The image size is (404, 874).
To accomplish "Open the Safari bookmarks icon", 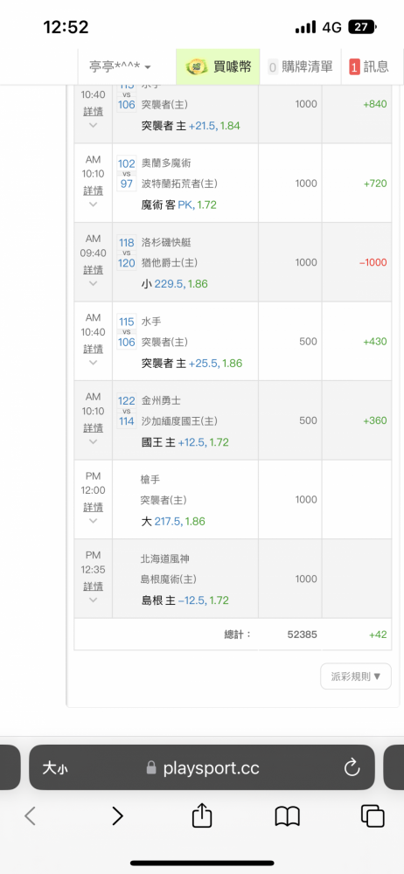I will pos(288,816).
